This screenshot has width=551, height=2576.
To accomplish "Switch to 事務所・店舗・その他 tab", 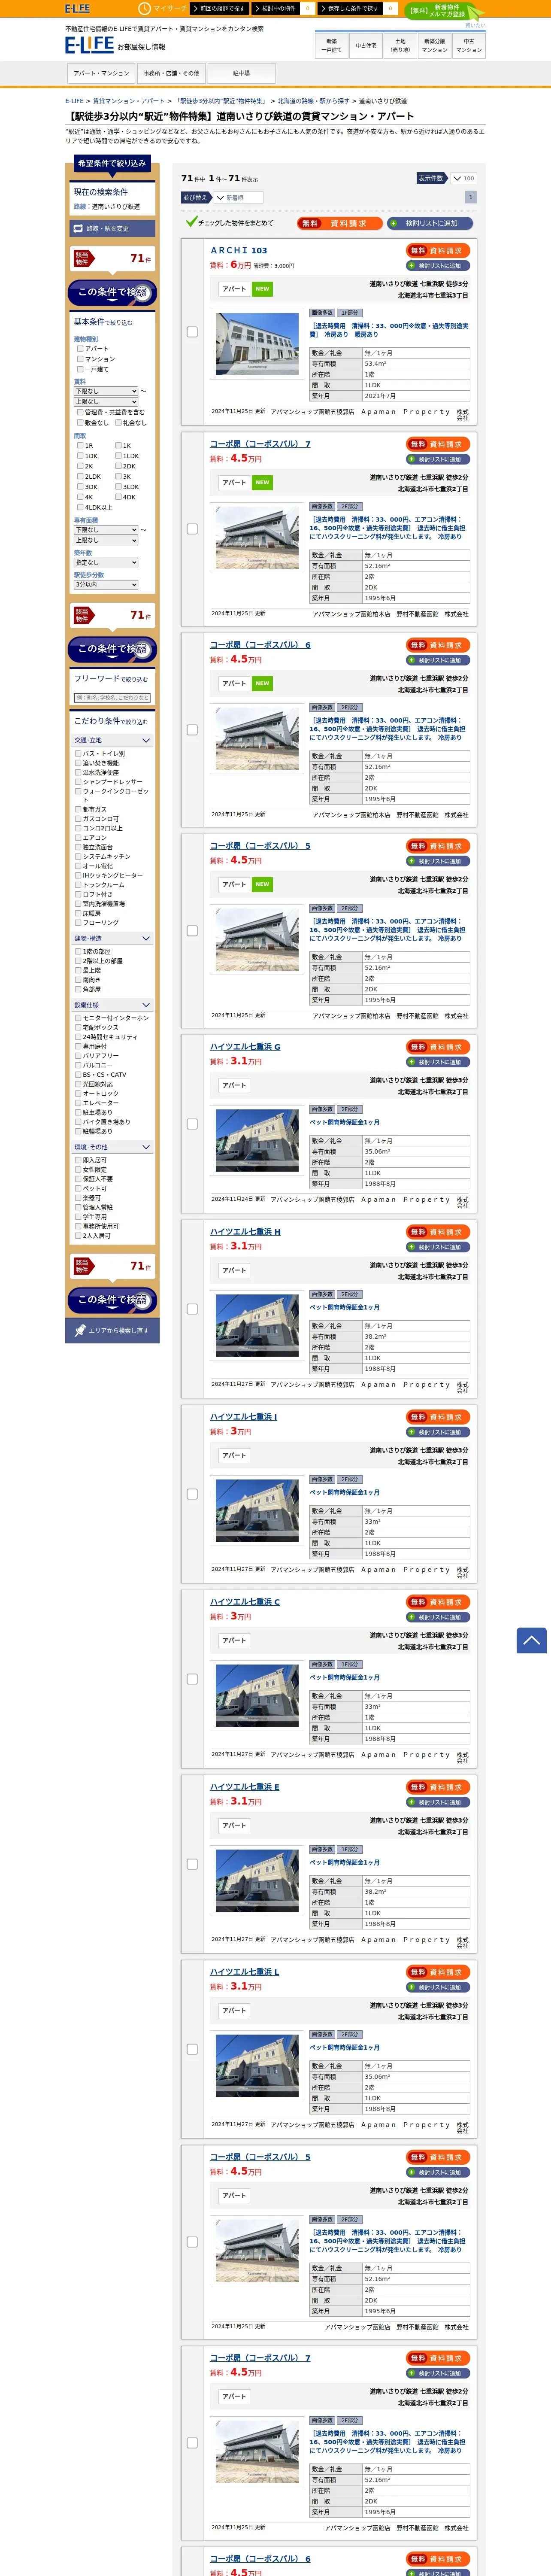I will click(x=171, y=73).
